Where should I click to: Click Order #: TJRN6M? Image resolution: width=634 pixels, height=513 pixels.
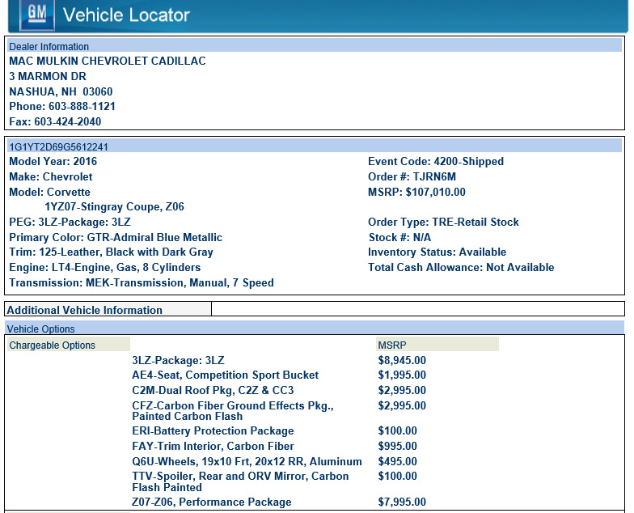[412, 176]
